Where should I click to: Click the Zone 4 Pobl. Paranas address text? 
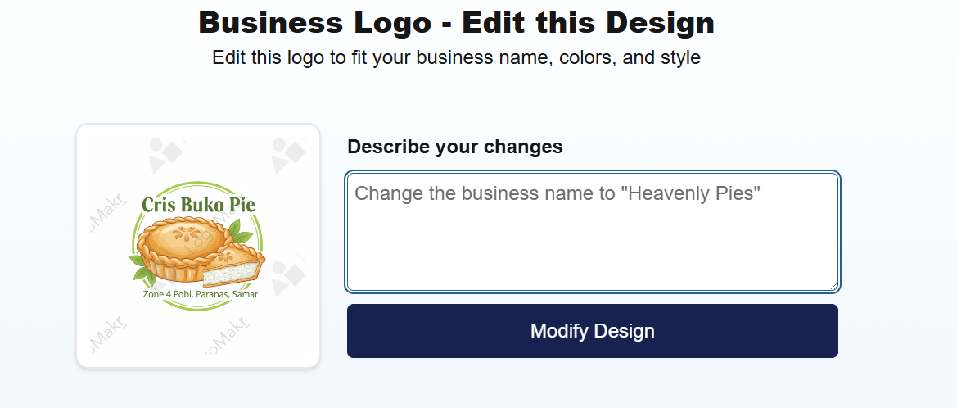200,294
